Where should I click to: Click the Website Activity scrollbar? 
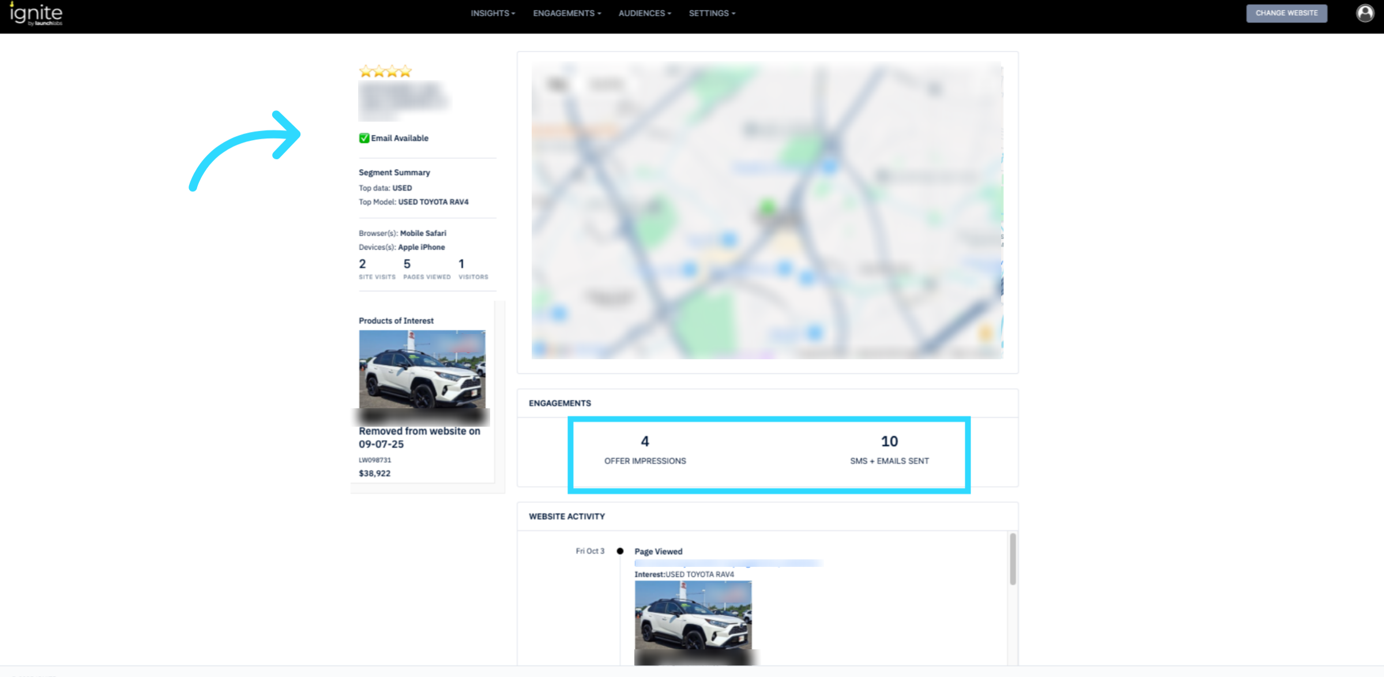tap(1013, 559)
